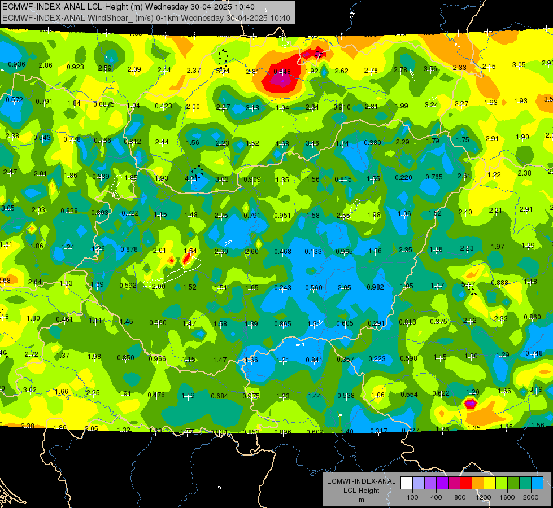
Task: Click the wind shear value 5.04
Action: (x=223, y=71)
